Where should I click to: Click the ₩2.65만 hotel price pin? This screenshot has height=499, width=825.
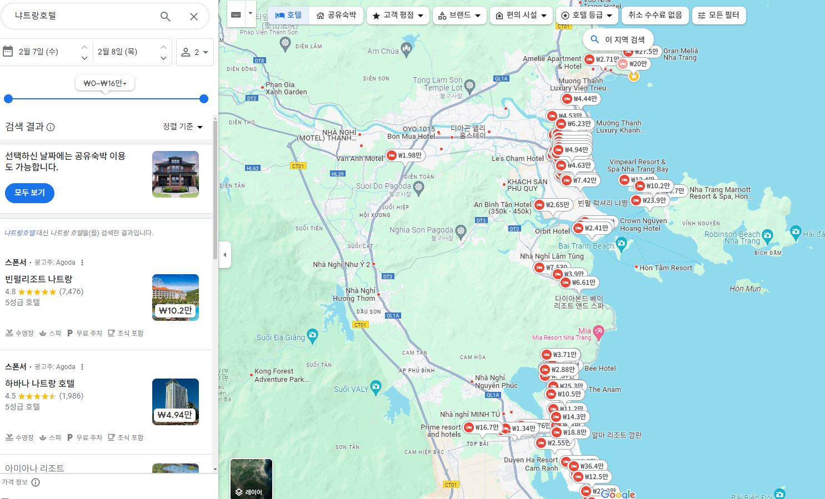click(553, 205)
